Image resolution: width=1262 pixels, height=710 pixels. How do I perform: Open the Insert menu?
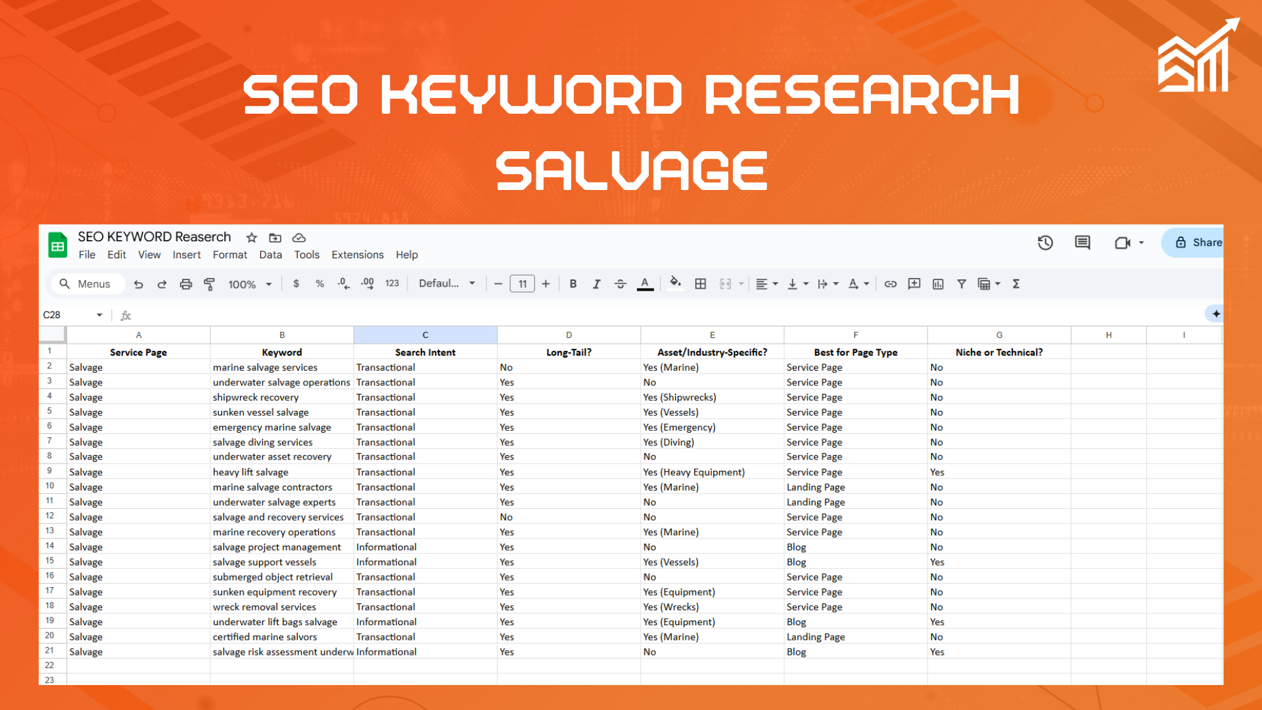pyautogui.click(x=187, y=254)
